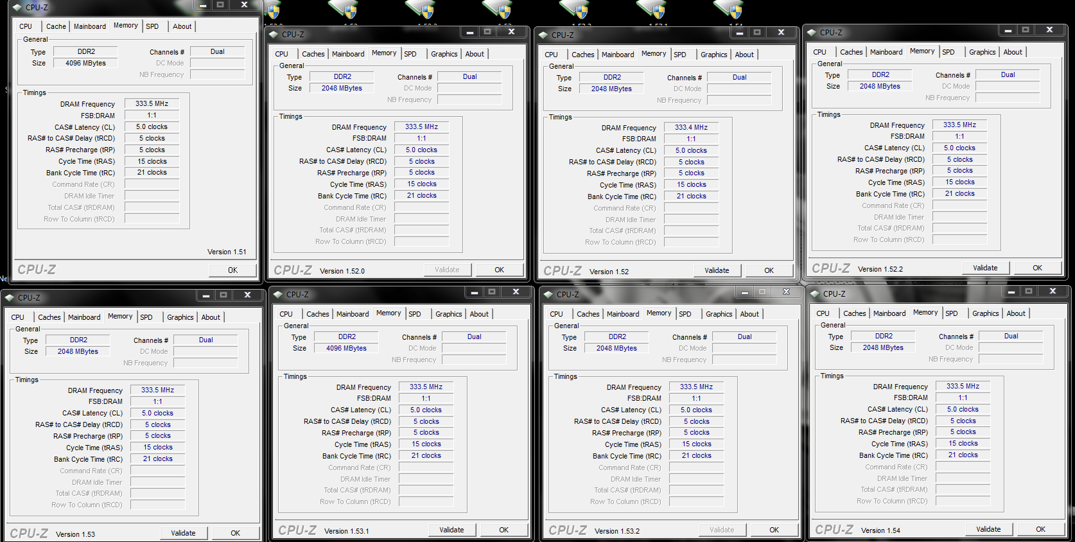Switch to Graphics tab in Version 1.53.2 window
The height and width of the screenshot is (542, 1075).
pyautogui.click(x=719, y=314)
